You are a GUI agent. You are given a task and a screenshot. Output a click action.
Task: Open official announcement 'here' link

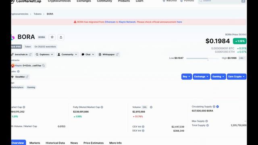tap(179, 22)
